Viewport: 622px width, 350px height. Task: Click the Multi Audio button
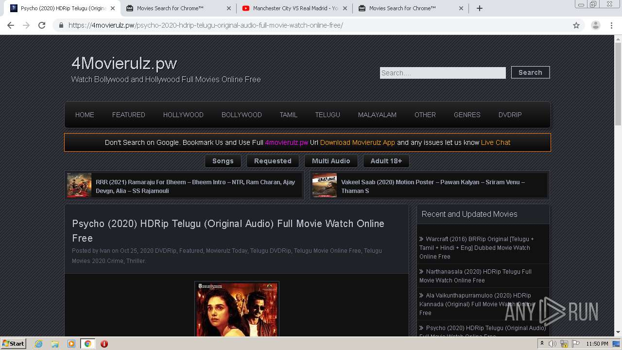(x=331, y=161)
